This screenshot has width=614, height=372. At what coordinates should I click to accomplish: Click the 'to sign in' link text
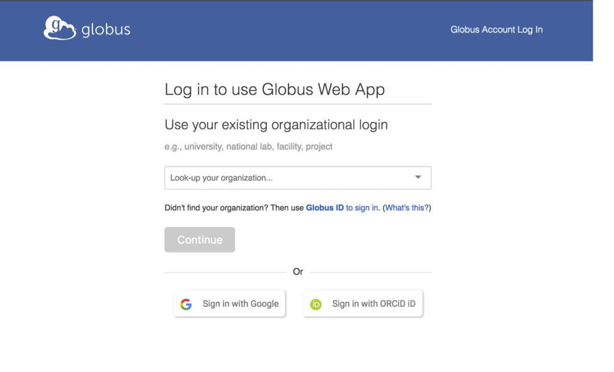click(x=362, y=208)
